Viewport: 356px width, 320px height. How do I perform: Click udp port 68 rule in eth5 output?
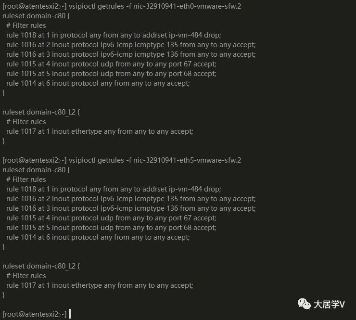tap(111, 228)
